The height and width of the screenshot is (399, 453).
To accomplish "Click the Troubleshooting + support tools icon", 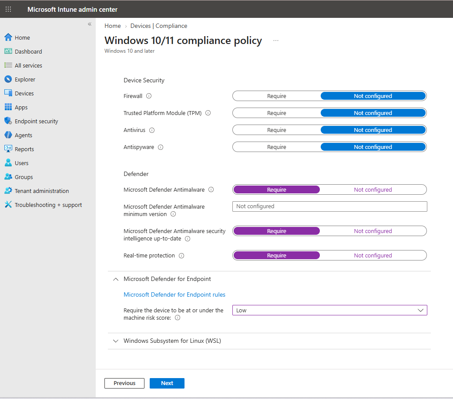I will [8, 205].
